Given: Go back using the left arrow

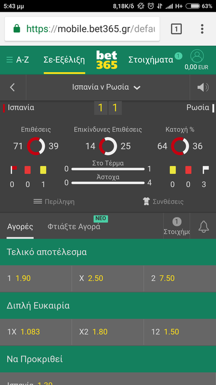Looking at the screenshot, I should coord(12,87).
